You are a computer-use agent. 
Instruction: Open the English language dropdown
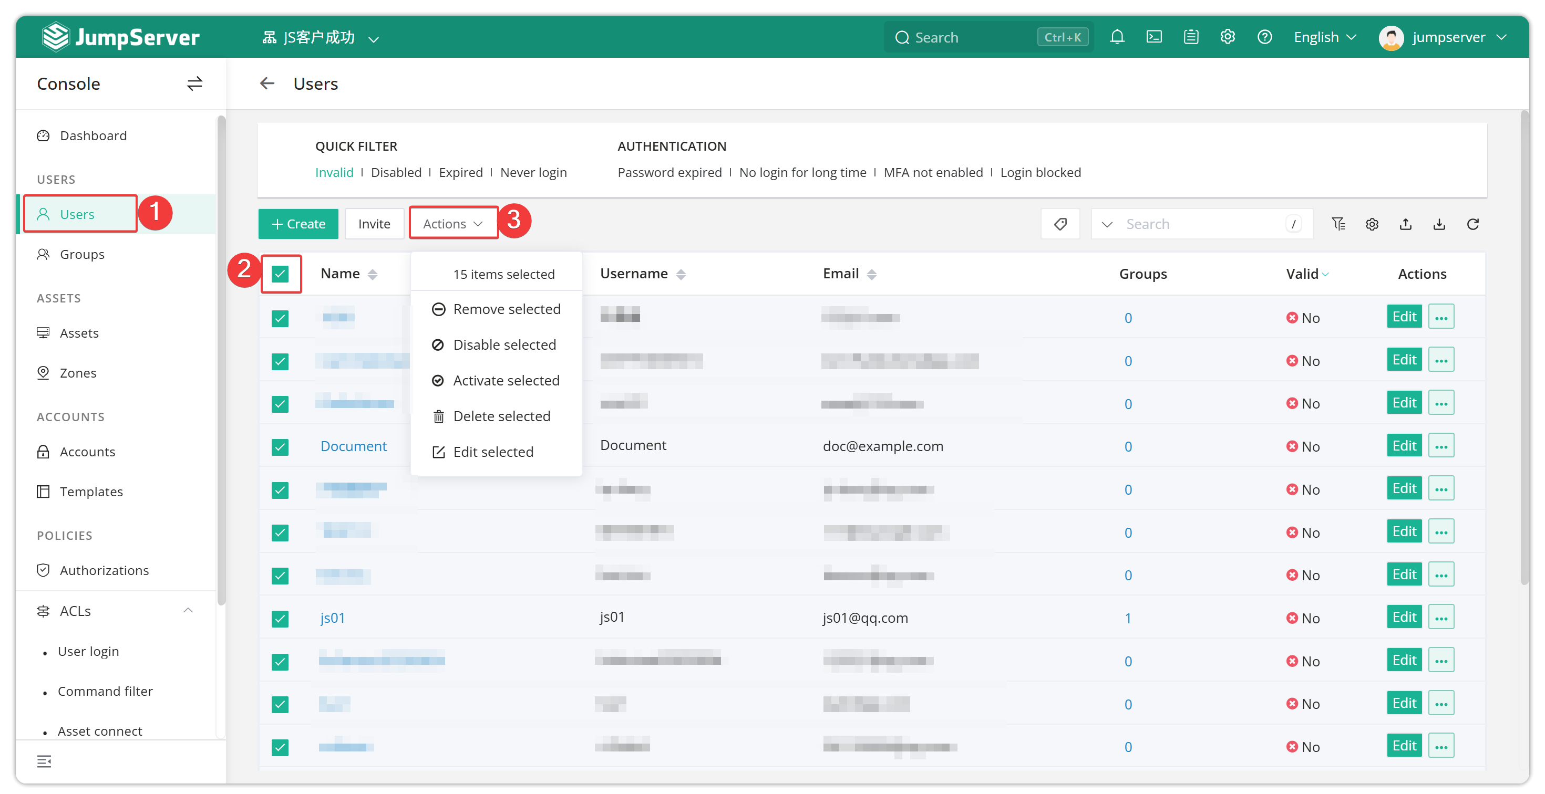pyautogui.click(x=1325, y=37)
